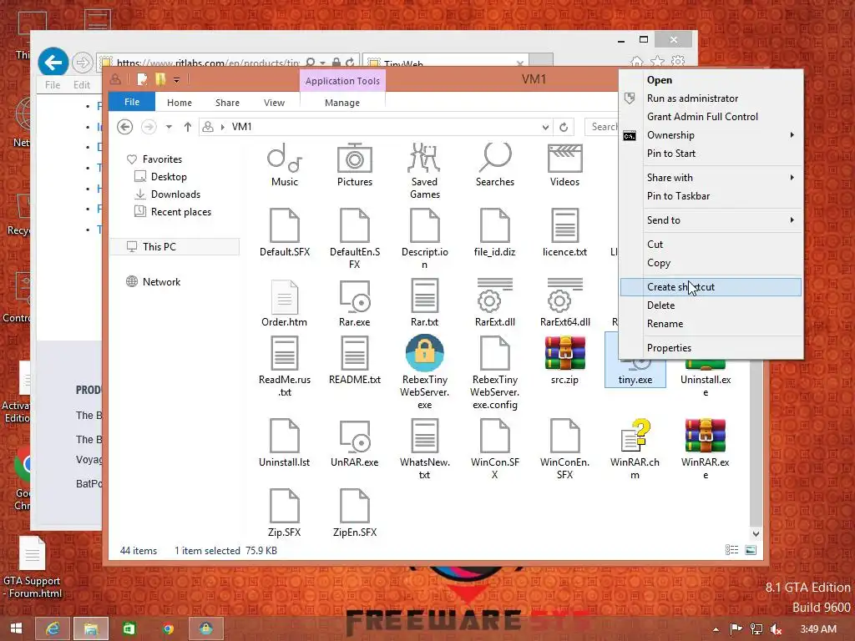Select the Uninstall.lst file

(285, 442)
